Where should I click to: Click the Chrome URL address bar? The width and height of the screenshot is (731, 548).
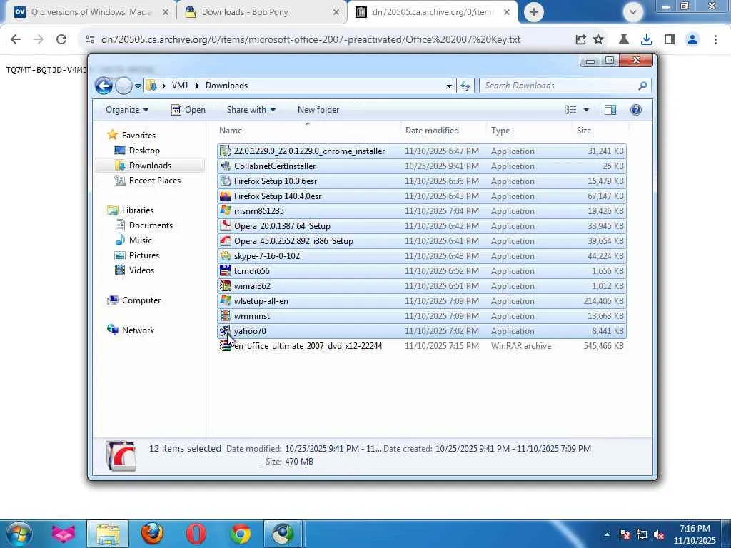pos(311,40)
